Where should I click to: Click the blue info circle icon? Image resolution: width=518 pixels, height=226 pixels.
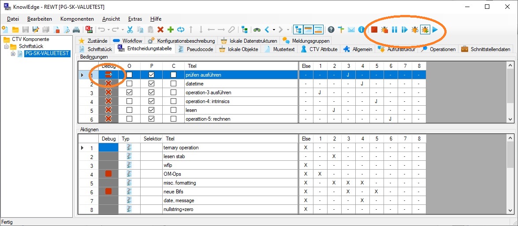tap(361, 30)
